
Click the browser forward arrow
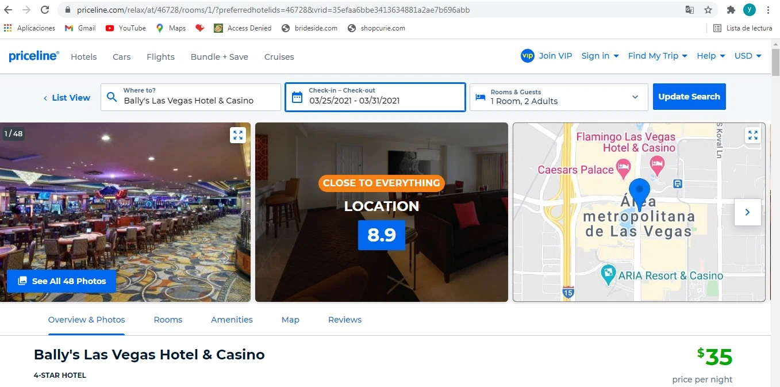(x=26, y=10)
